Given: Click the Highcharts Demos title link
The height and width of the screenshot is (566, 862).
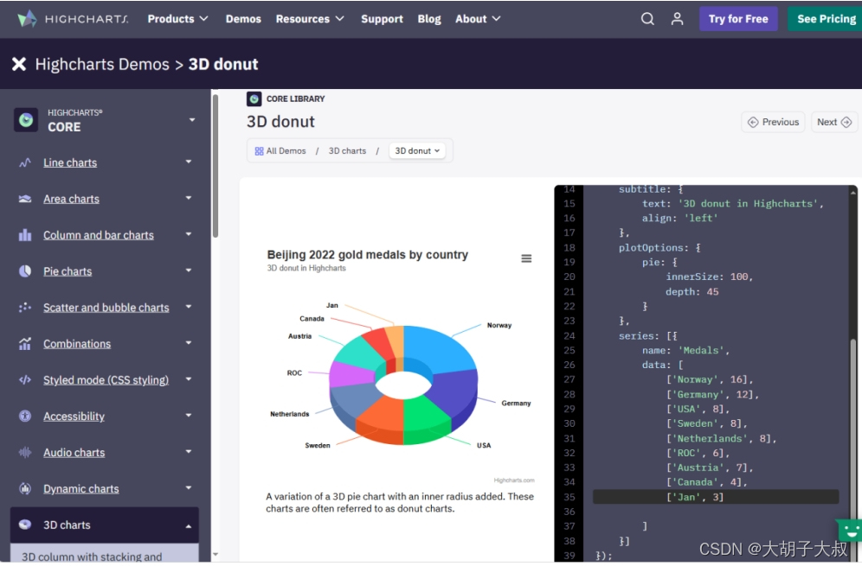Looking at the screenshot, I should [102, 64].
